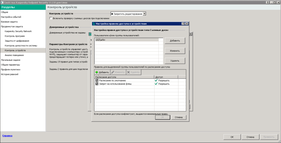Image resolution: width=281 pixels, height=143 pixels.
Task: Click Изменить button beside users list
Action: click(x=175, y=51)
